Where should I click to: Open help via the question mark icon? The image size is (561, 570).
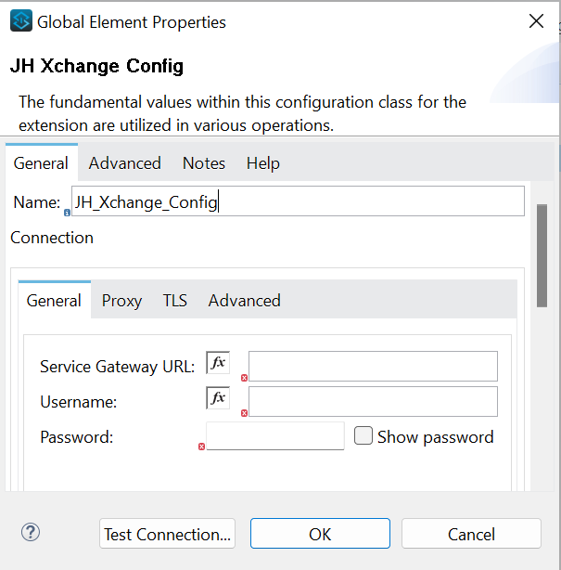click(x=31, y=532)
